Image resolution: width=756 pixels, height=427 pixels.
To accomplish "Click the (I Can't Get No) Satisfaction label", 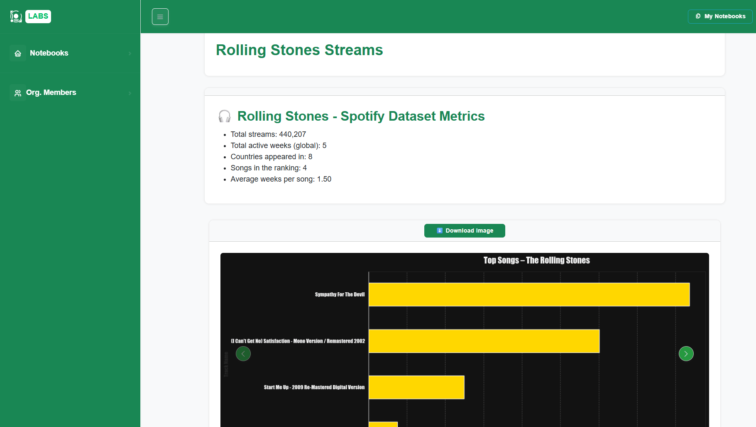I will pyautogui.click(x=298, y=341).
